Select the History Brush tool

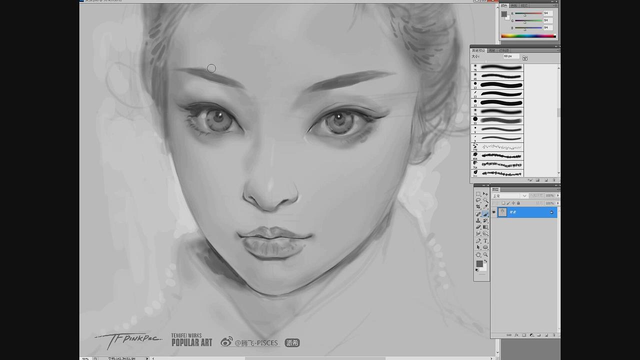[485, 220]
